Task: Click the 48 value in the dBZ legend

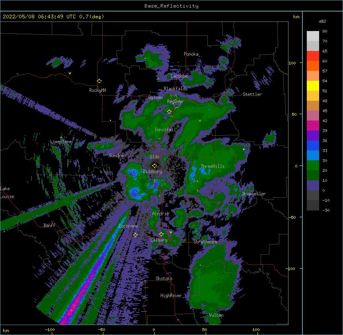Action: [x=325, y=101]
